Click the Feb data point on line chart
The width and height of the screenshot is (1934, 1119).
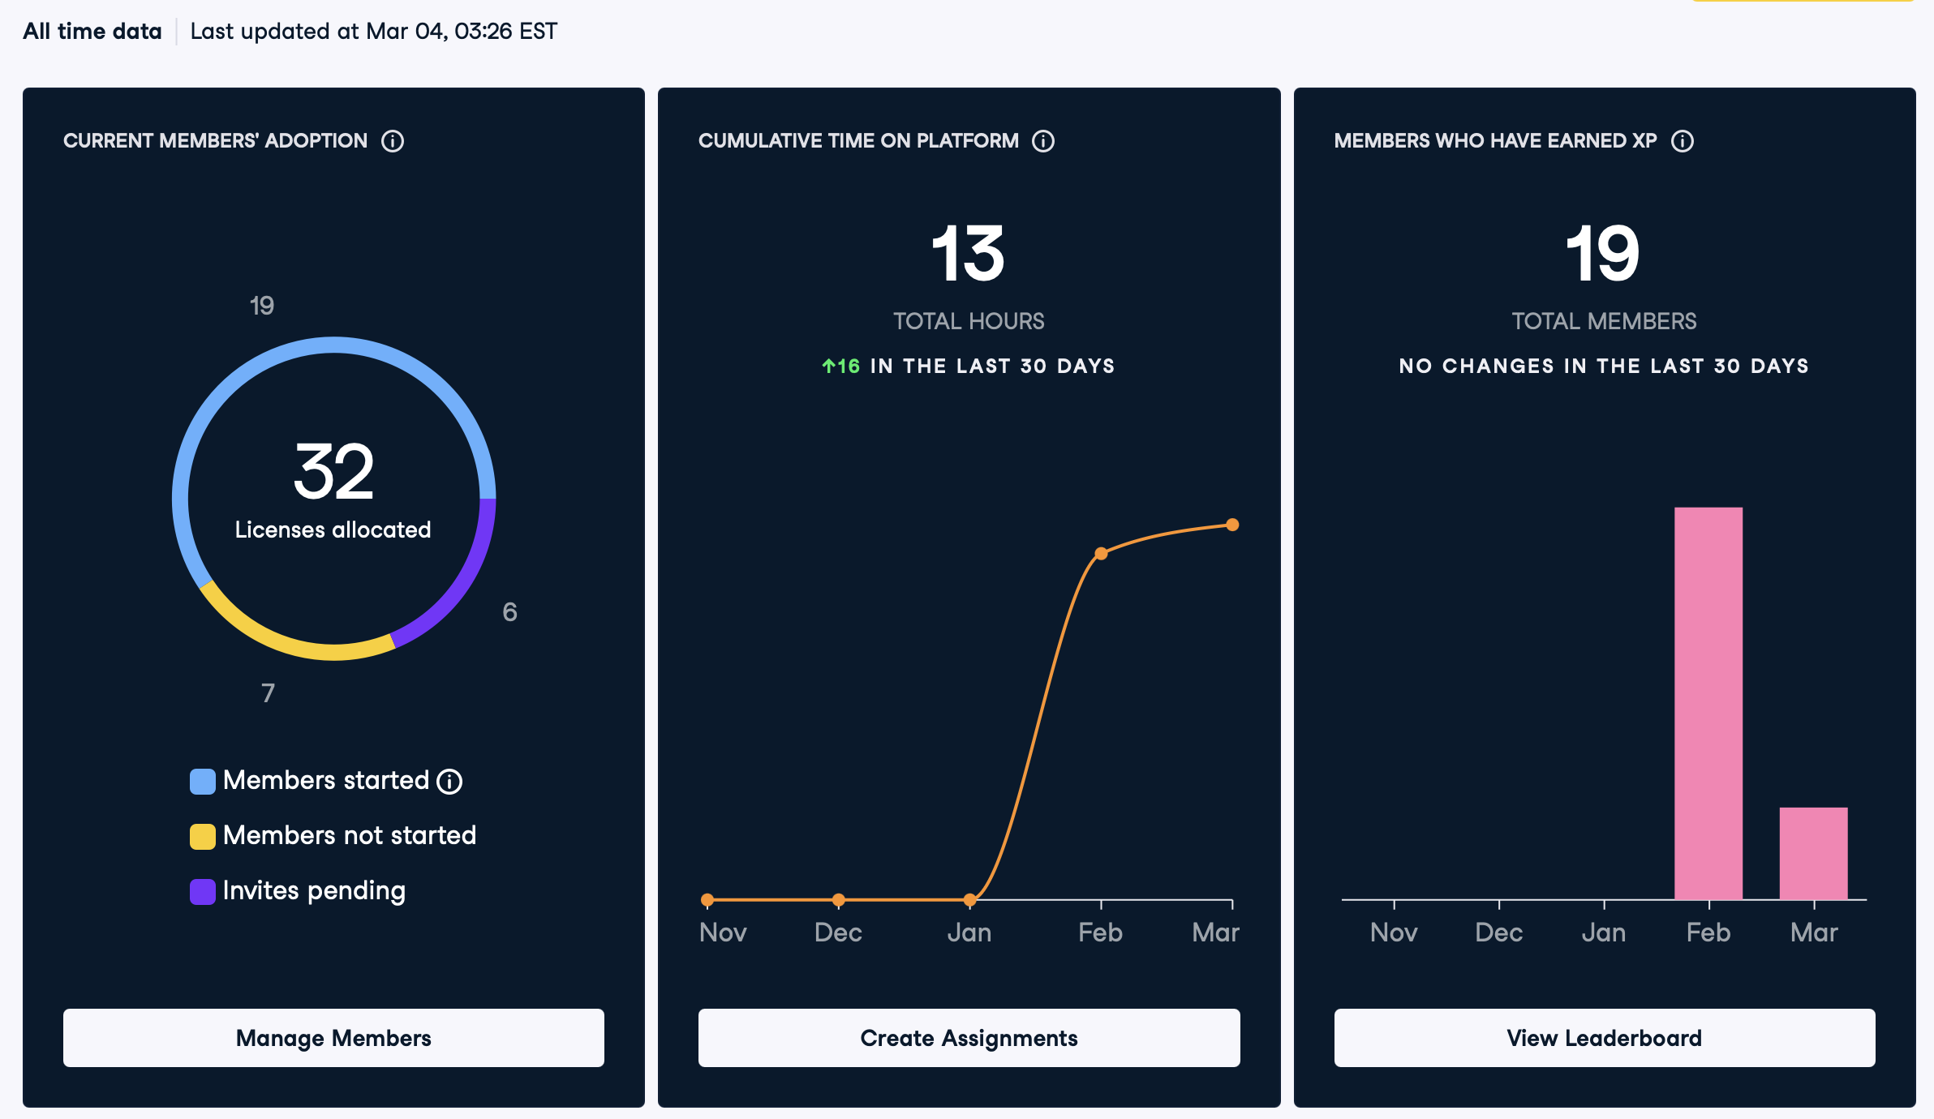point(1101,554)
